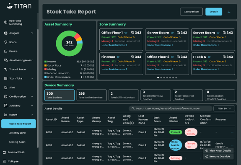The height and width of the screenshot is (165, 241).
Task: Open the Device sidebar icon
Action: [x=5, y=51]
